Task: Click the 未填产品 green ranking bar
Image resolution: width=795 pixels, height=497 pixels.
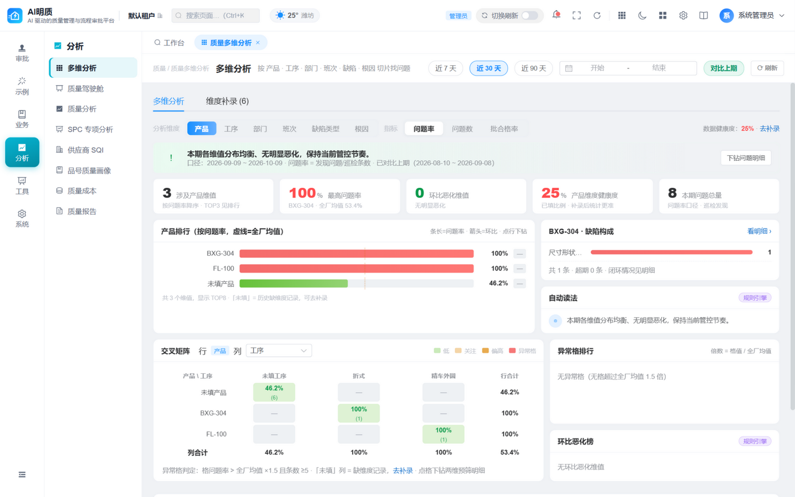Action: [294, 283]
